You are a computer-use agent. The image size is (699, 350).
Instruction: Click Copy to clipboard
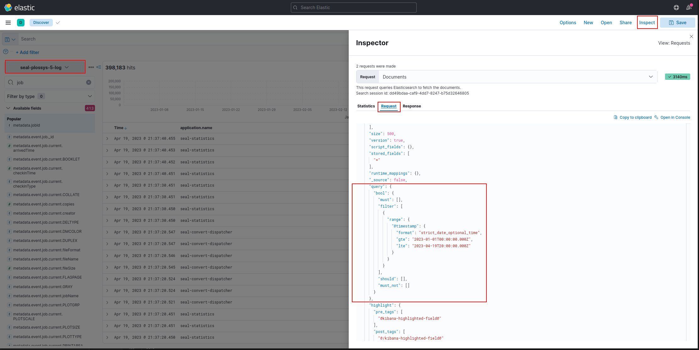[632, 117]
